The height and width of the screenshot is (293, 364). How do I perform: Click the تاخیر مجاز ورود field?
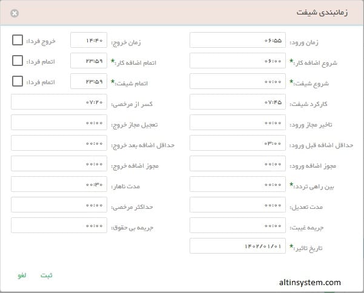[x=237, y=122]
